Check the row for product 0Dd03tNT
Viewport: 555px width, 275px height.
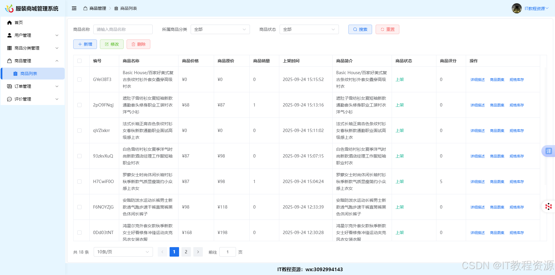(x=79, y=233)
